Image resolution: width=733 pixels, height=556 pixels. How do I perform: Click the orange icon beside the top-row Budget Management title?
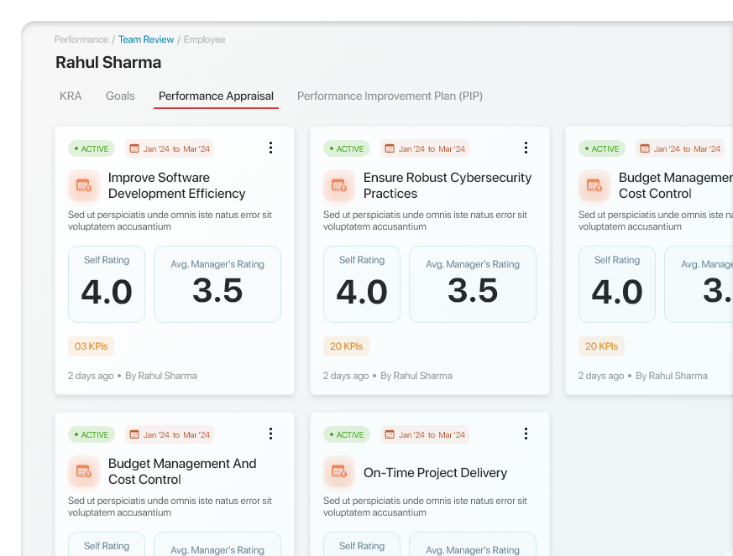[594, 185]
